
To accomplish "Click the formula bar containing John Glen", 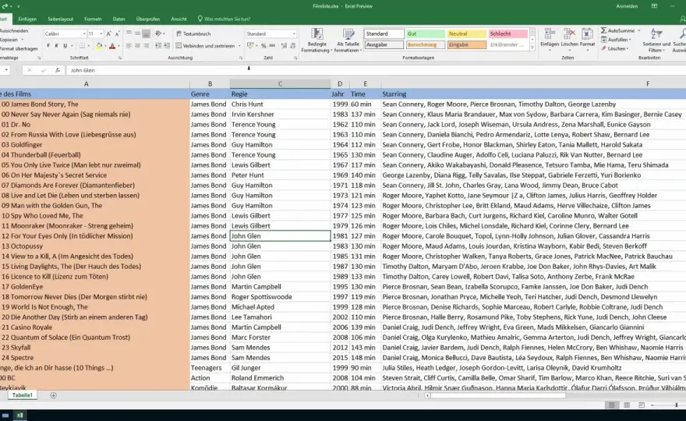I will click(376, 70).
